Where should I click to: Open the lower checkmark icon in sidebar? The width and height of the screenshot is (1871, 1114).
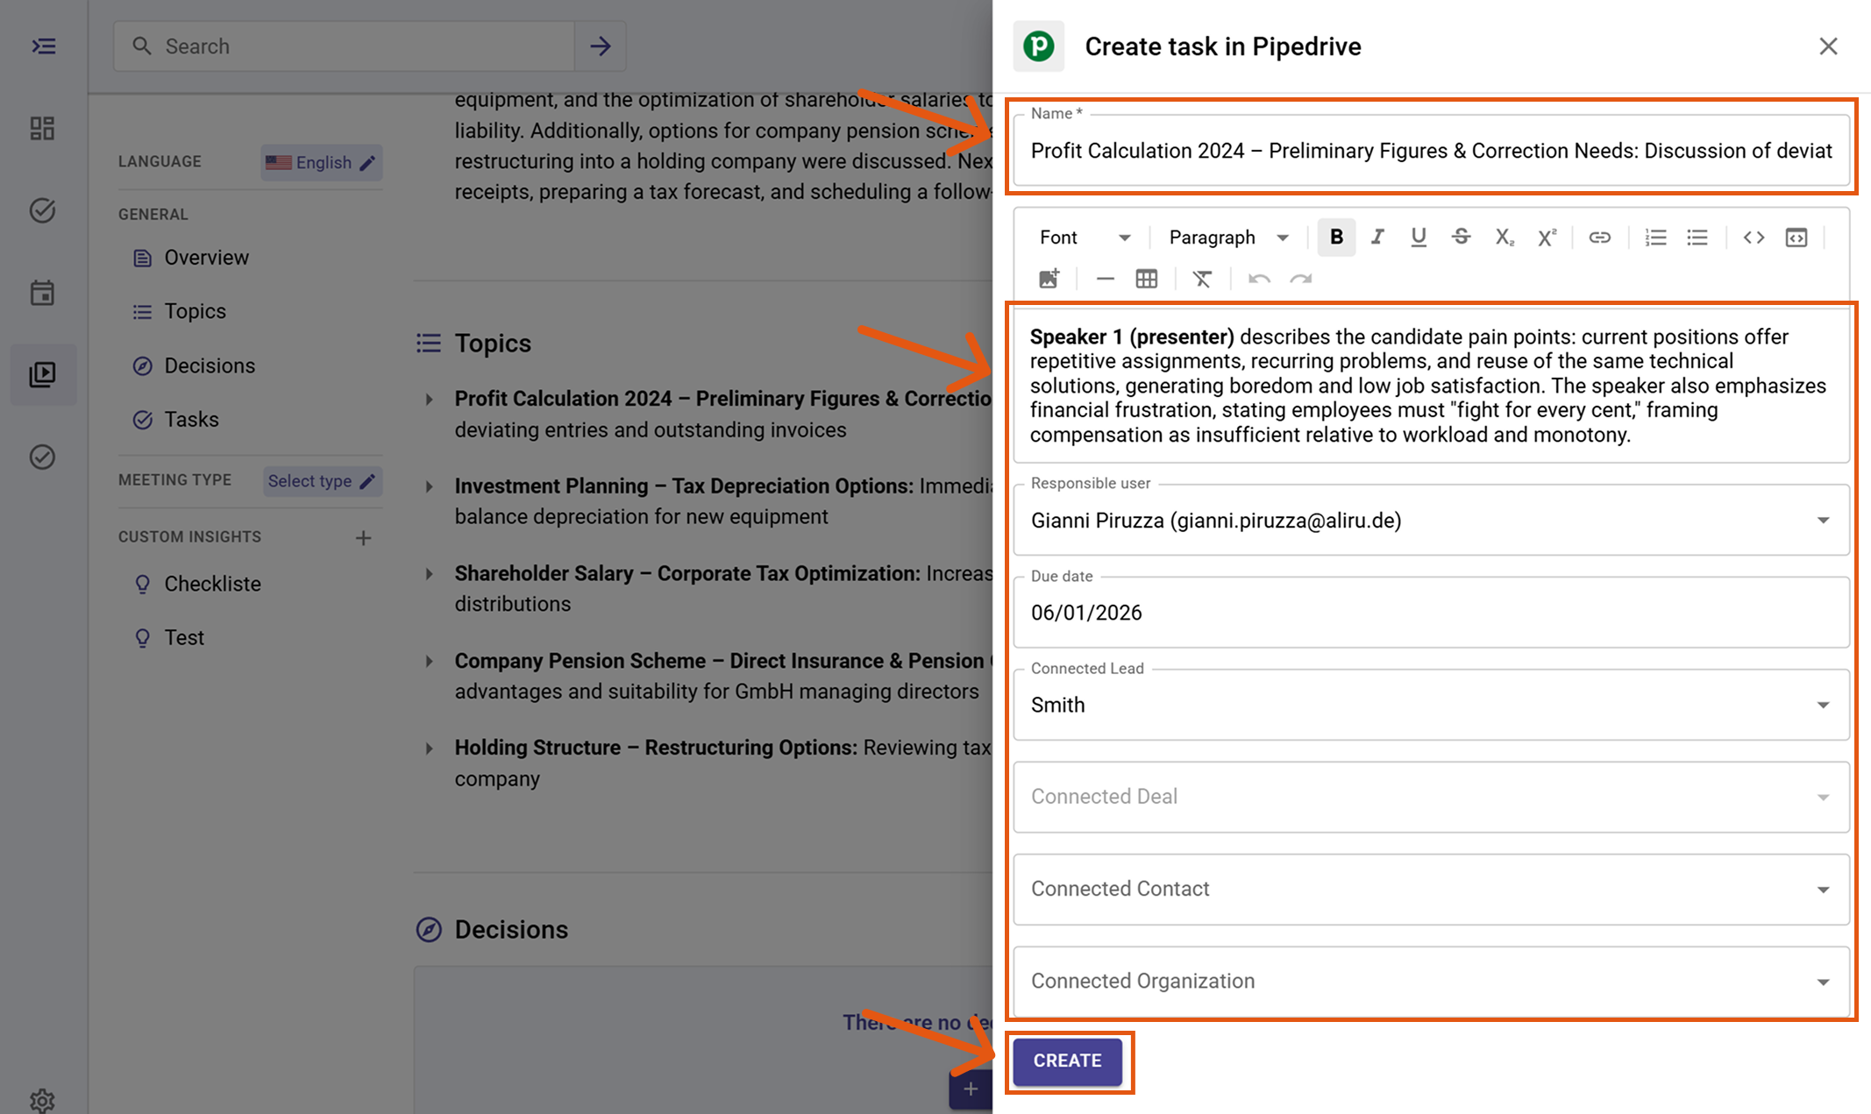point(42,457)
